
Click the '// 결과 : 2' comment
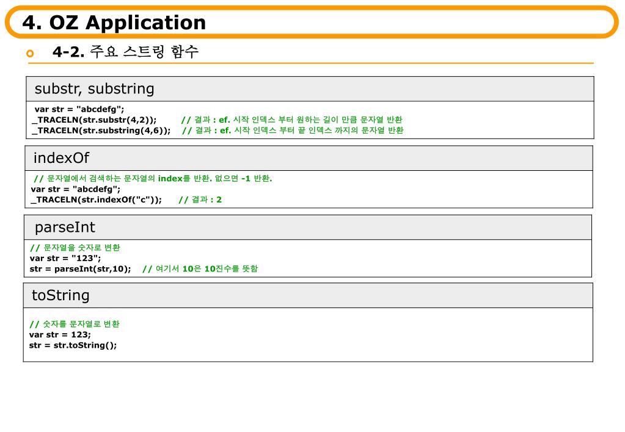pyautogui.click(x=200, y=200)
